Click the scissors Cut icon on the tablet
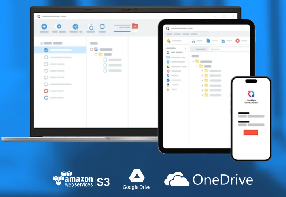The width and height of the screenshot is (286, 197). (193, 41)
